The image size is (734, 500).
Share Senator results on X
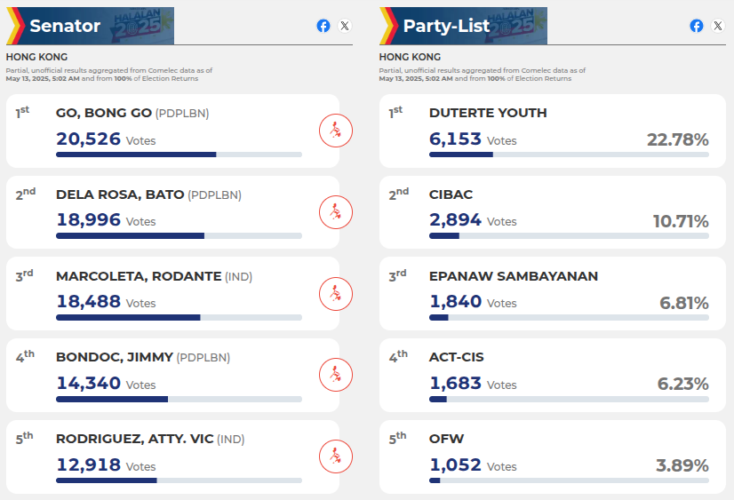pos(345,26)
